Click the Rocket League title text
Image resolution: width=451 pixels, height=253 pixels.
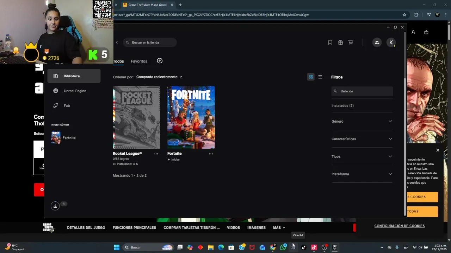pos(127,154)
